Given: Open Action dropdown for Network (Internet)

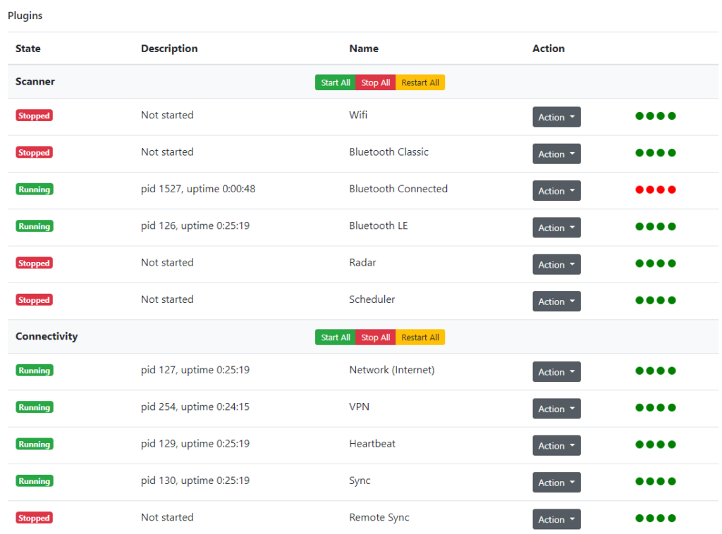Looking at the screenshot, I should click(x=556, y=372).
